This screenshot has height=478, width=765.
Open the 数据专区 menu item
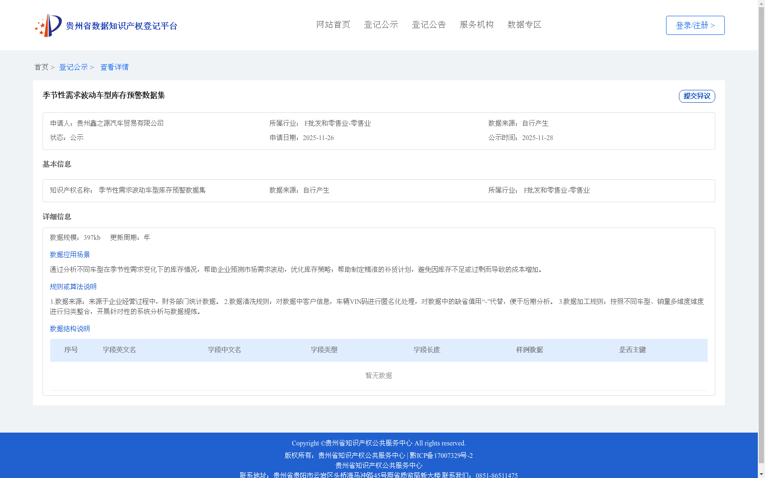pyautogui.click(x=525, y=24)
